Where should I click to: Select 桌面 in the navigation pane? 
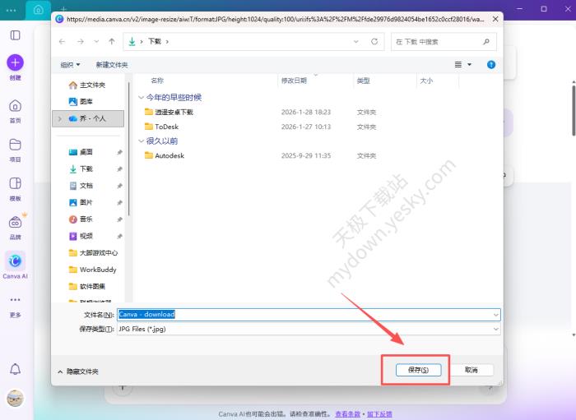tap(86, 152)
